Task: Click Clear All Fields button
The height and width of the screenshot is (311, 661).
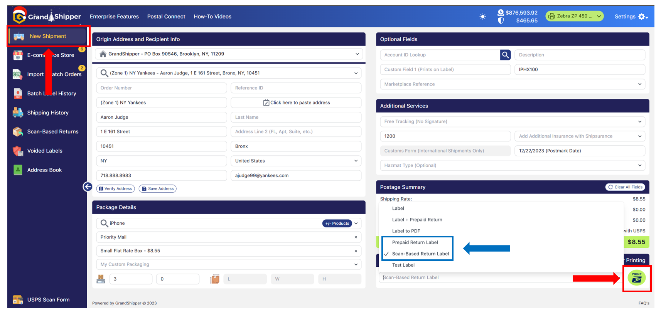Action: click(x=625, y=187)
